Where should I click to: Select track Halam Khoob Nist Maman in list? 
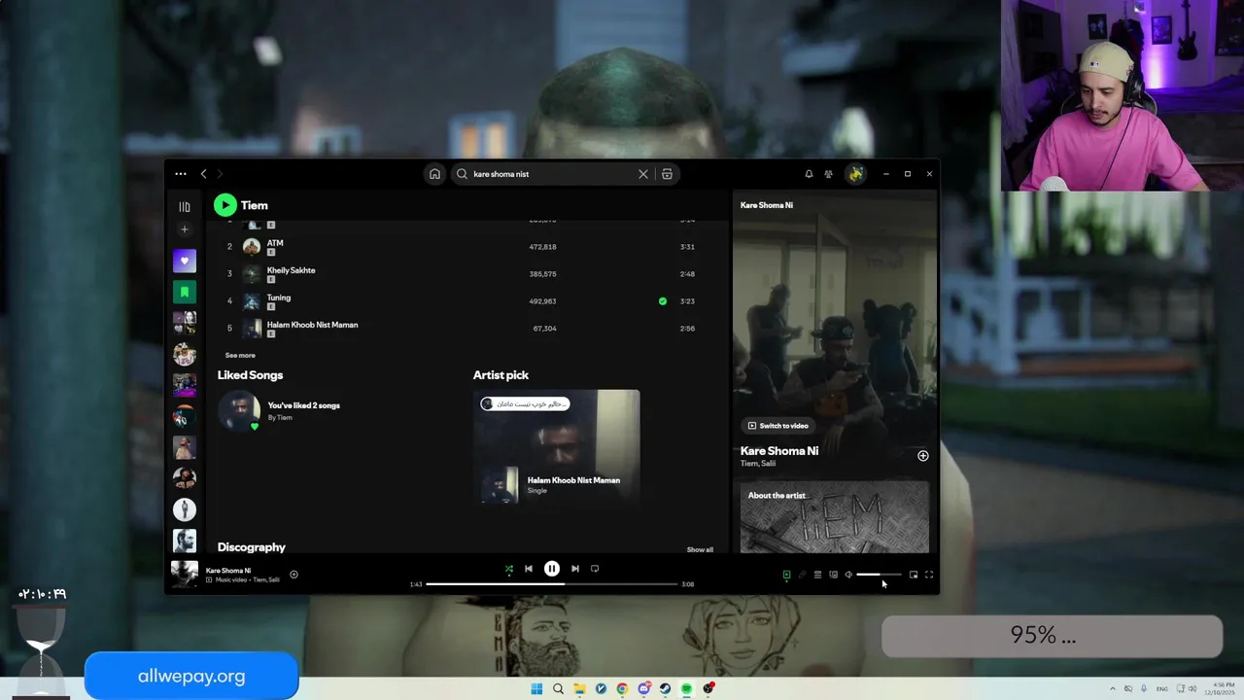pos(312,325)
